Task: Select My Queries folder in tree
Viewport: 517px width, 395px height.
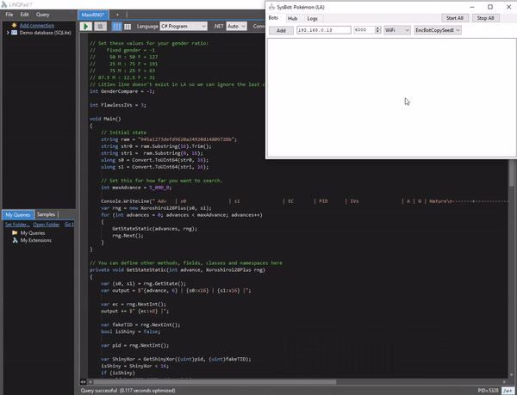Action: tap(33, 232)
